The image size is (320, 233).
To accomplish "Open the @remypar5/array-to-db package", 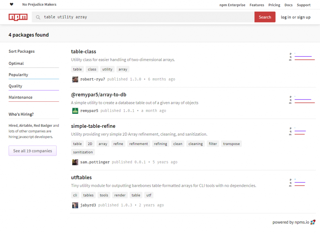I will pyautogui.click(x=98, y=95).
